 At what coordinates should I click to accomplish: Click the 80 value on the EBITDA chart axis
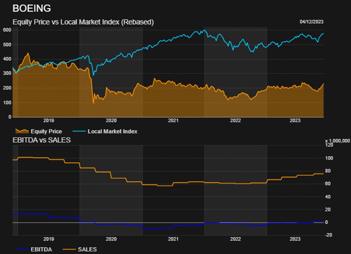tap(328, 171)
